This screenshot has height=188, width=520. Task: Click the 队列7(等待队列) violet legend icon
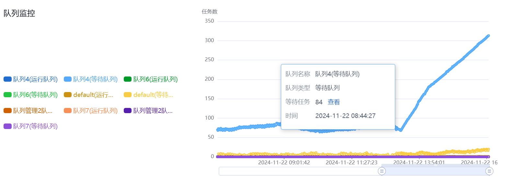(7, 126)
